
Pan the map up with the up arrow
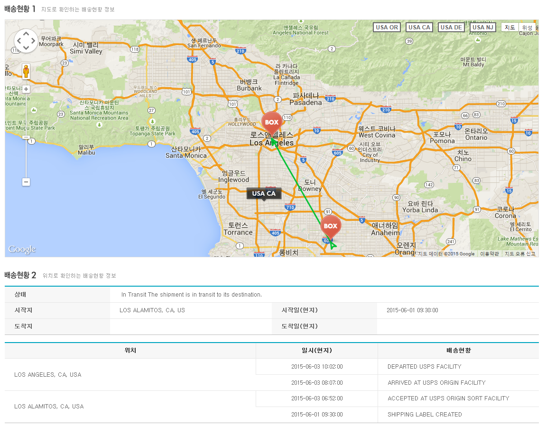coord(26,34)
